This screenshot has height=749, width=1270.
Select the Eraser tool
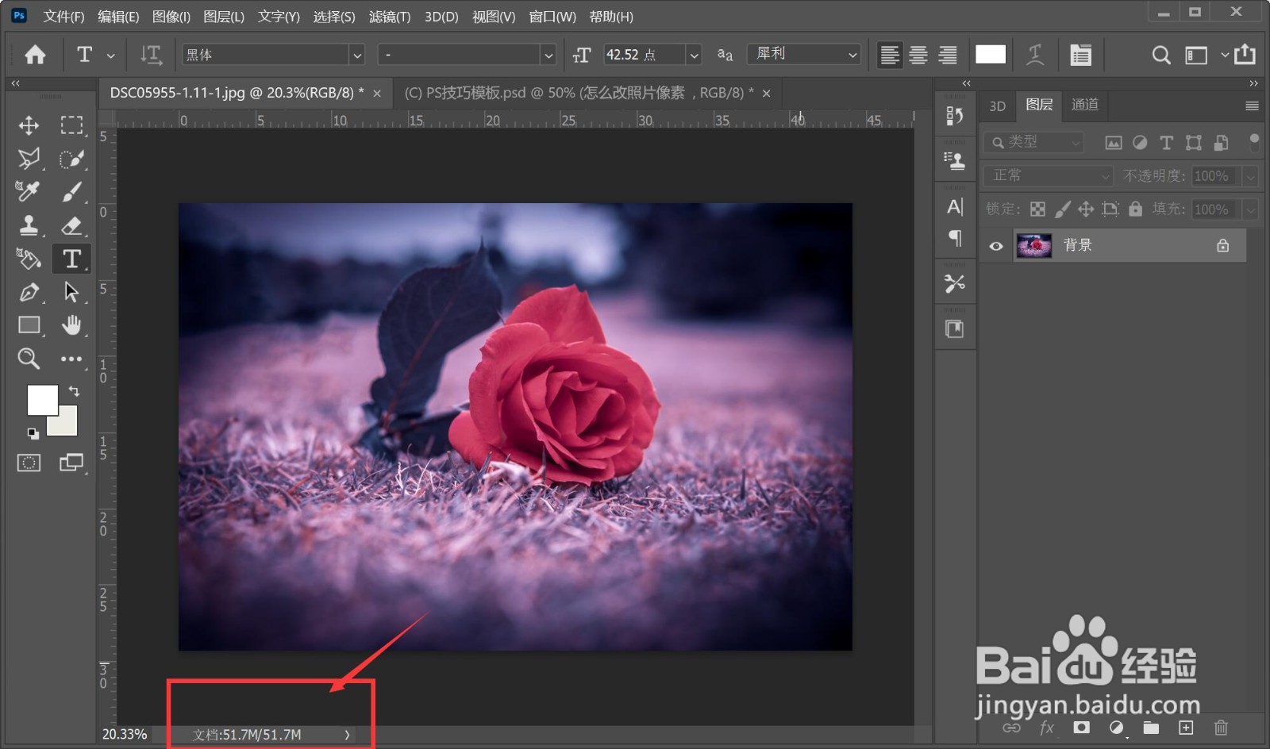[x=71, y=225]
